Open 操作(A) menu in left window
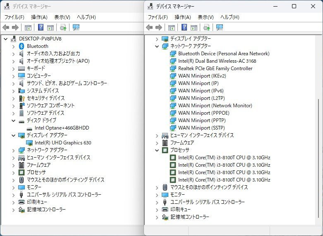 click(x=39, y=17)
